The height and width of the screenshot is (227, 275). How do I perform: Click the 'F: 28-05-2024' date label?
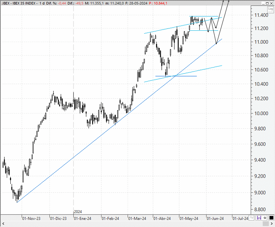tap(136, 3)
